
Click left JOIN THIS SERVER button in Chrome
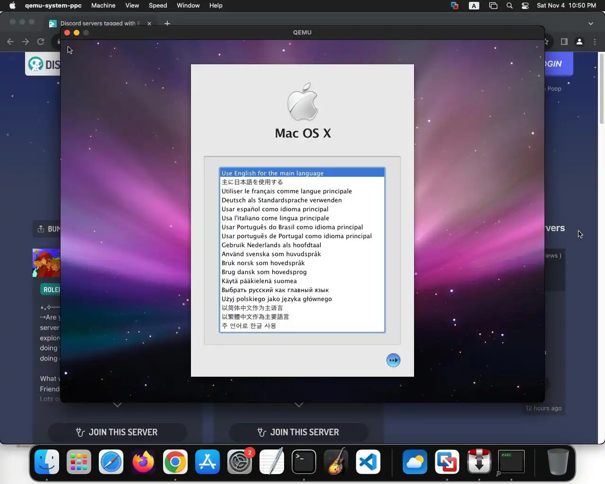click(x=117, y=432)
